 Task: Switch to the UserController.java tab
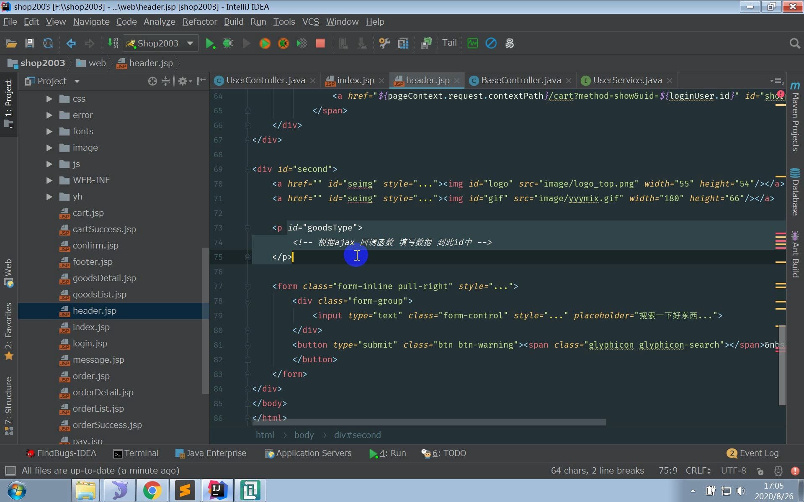pos(265,80)
